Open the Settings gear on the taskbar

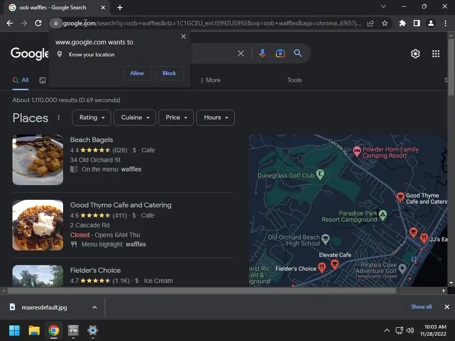point(92,330)
